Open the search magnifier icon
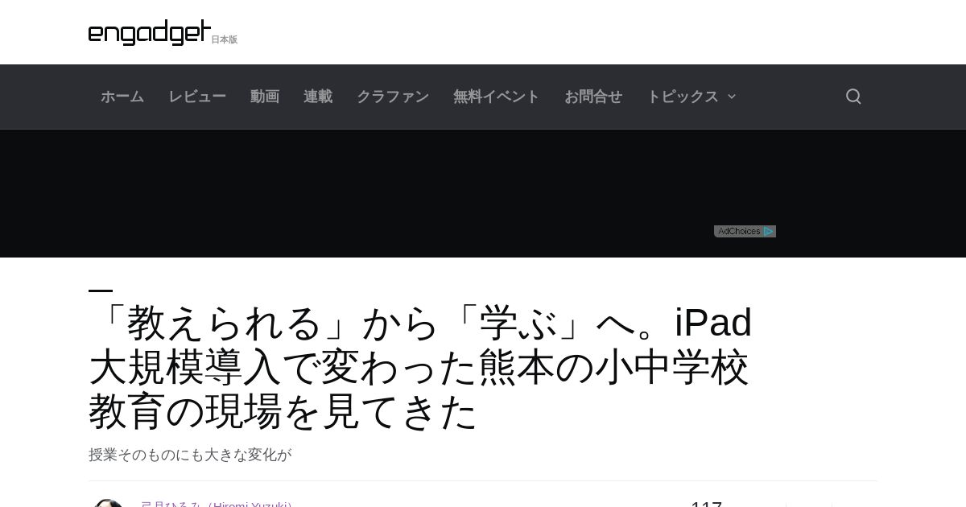Image resolution: width=966 pixels, height=507 pixels. tap(853, 97)
